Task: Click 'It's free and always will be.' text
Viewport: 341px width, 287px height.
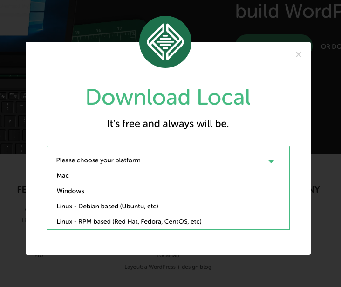Action: (168, 124)
